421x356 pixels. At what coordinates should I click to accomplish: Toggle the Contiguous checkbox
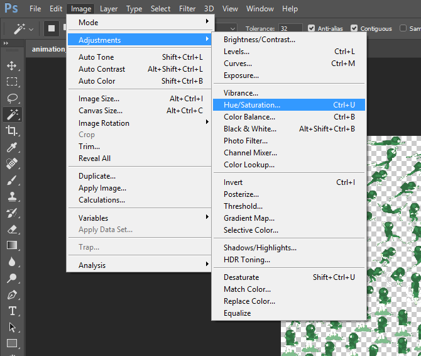click(x=354, y=28)
